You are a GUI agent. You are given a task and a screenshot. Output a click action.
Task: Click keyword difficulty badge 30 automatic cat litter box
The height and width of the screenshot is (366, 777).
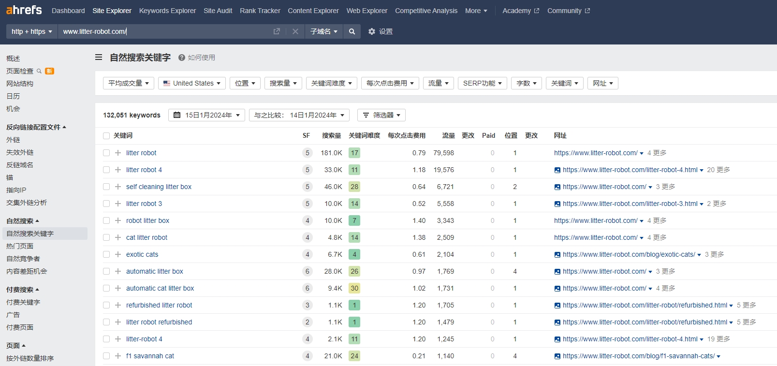point(354,288)
